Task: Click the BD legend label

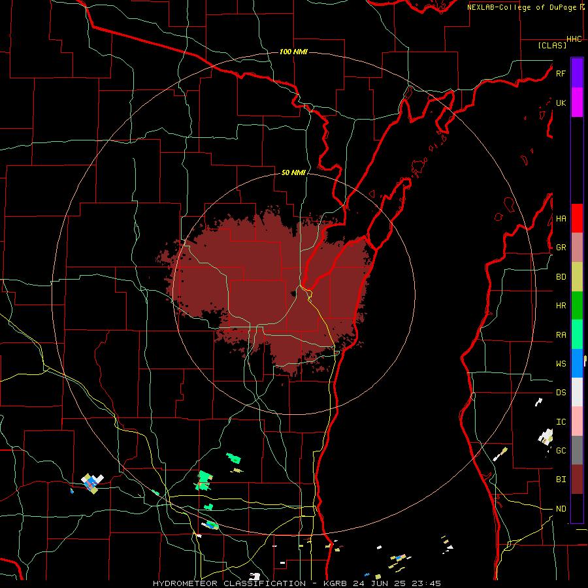Action: point(561,277)
